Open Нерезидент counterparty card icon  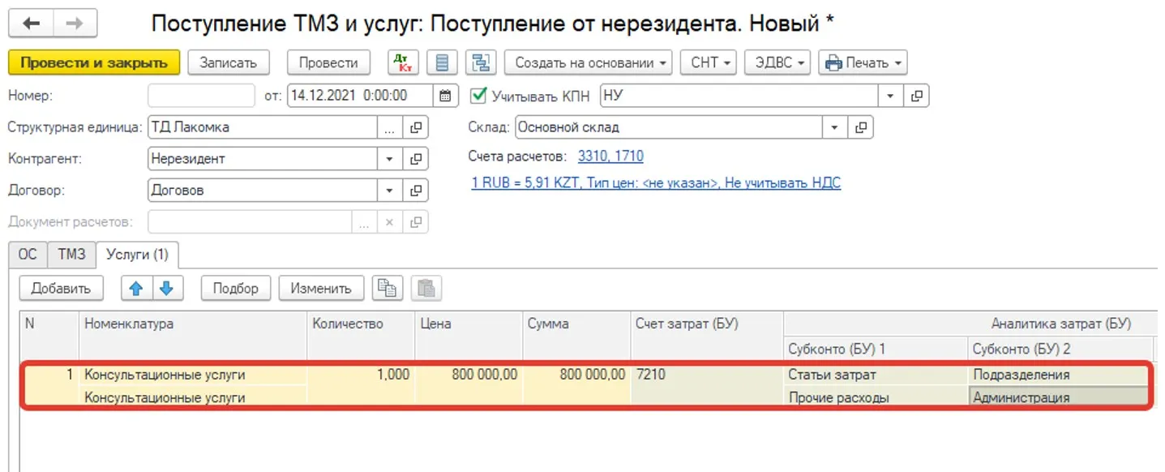coord(416,159)
